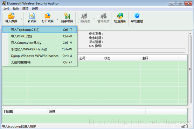Screen dimensions: 194x129
Task: Click the 剩余时间 label
Action: point(96,38)
